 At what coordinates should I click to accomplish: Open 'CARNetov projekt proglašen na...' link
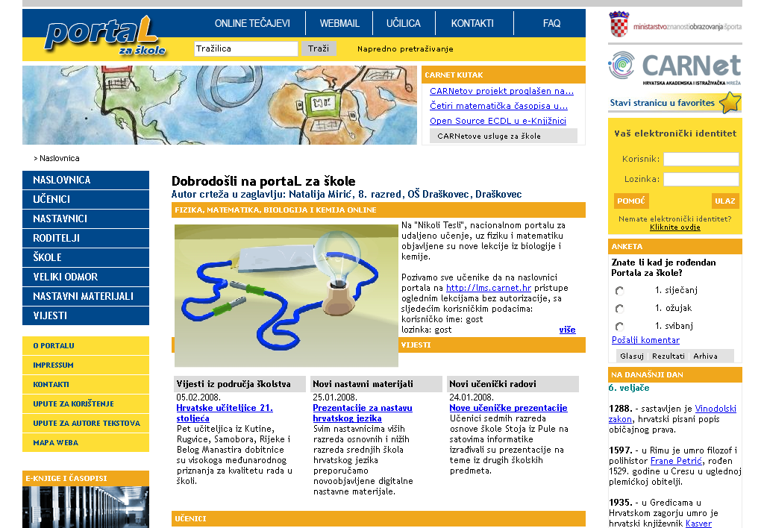point(501,91)
